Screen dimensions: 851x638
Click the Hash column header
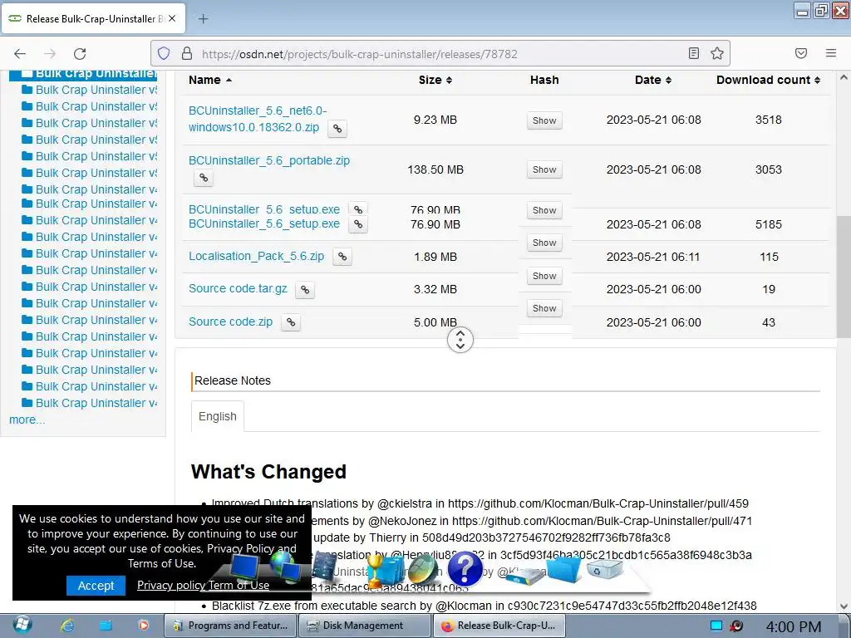544,80
